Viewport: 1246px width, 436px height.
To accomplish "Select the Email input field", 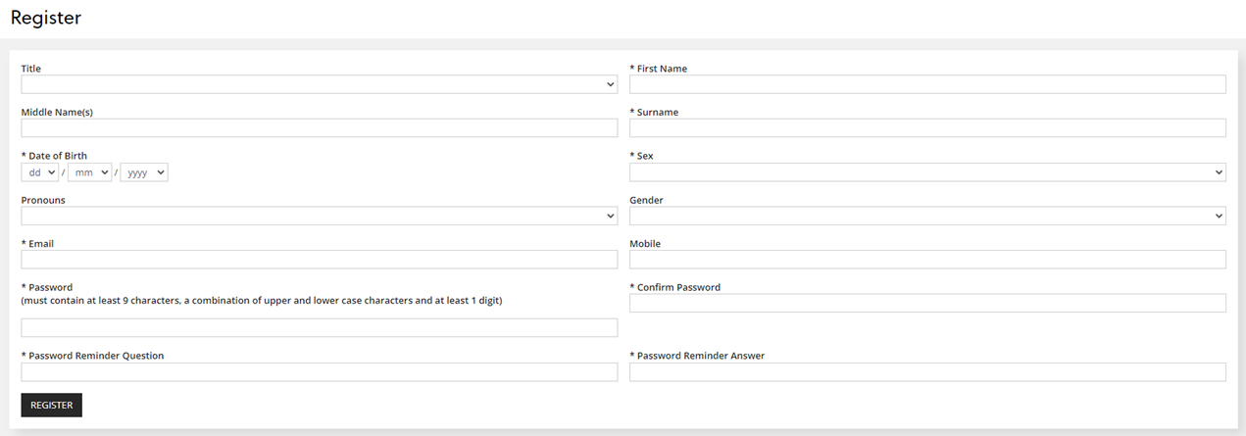I will point(319,260).
